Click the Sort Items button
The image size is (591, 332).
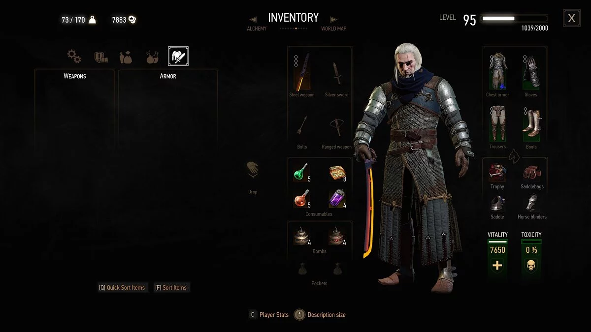171,288
